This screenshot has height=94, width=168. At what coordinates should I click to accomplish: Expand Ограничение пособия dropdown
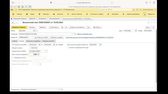tap(46, 51)
